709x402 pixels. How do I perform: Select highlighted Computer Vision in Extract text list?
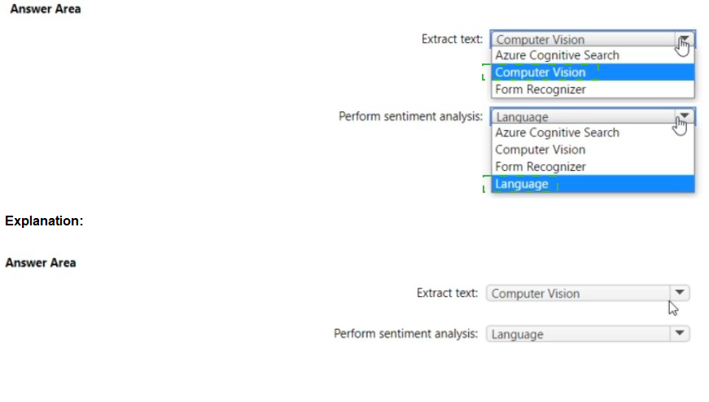coord(541,72)
